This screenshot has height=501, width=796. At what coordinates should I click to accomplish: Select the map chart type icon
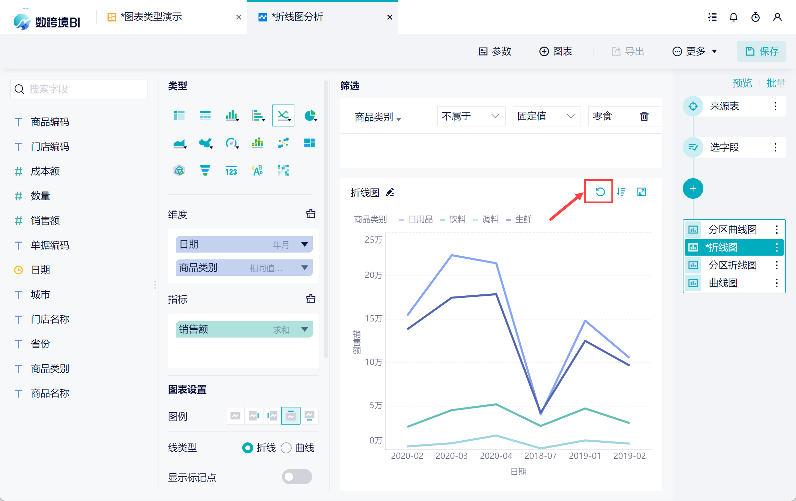click(x=205, y=143)
